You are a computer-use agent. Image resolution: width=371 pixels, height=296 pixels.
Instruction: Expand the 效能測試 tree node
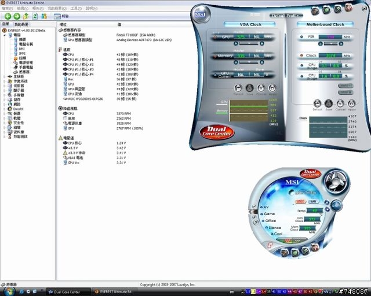[x=4, y=136]
